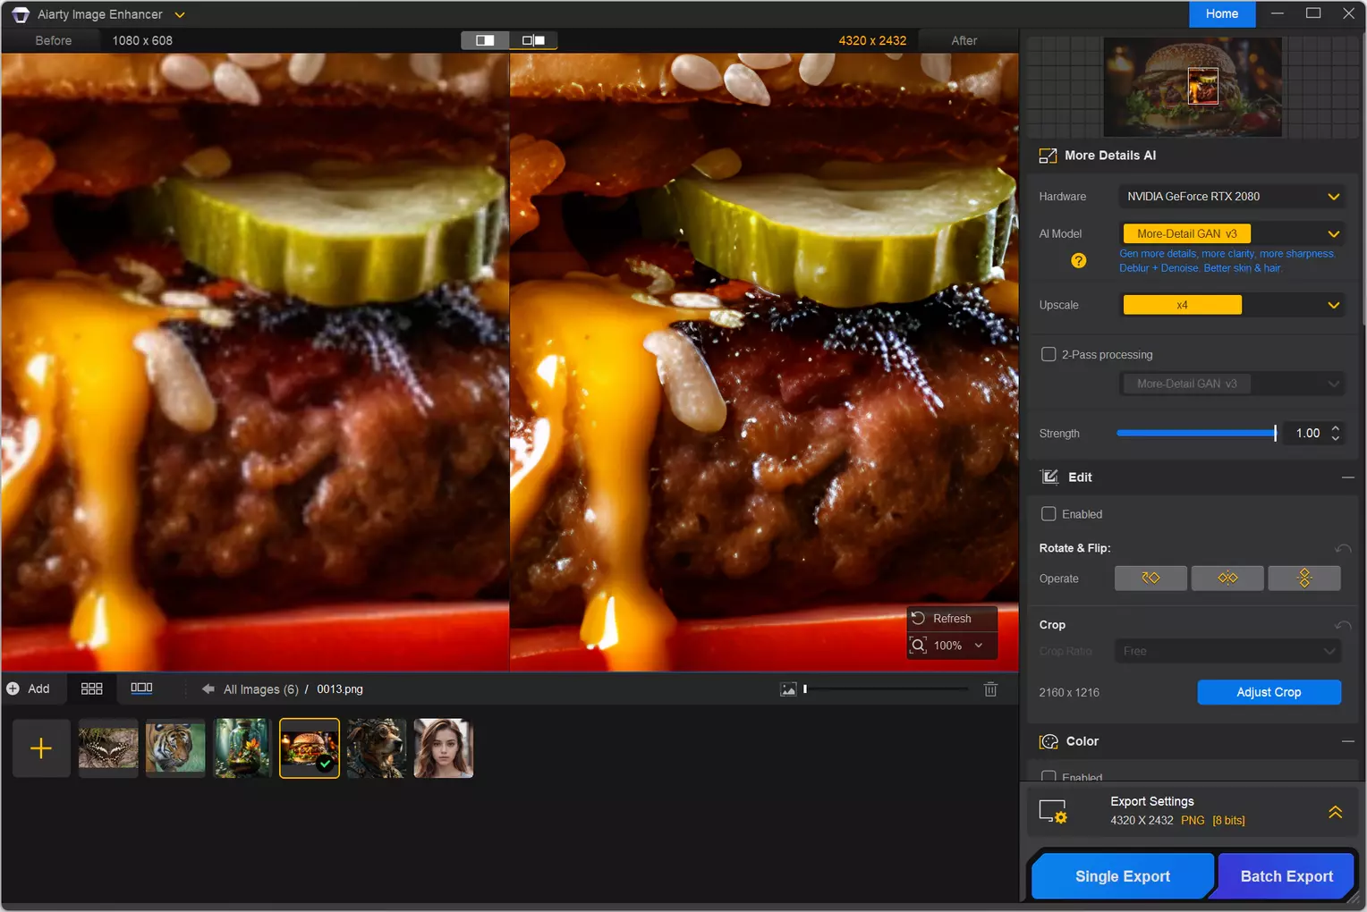The height and width of the screenshot is (912, 1367).
Task: Click the Home tab
Action: (1221, 13)
